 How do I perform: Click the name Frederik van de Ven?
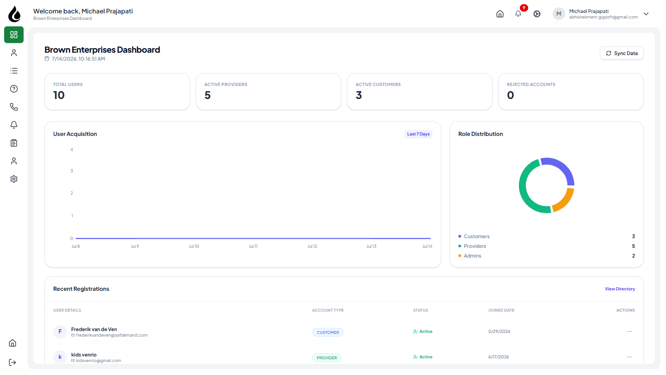point(94,329)
